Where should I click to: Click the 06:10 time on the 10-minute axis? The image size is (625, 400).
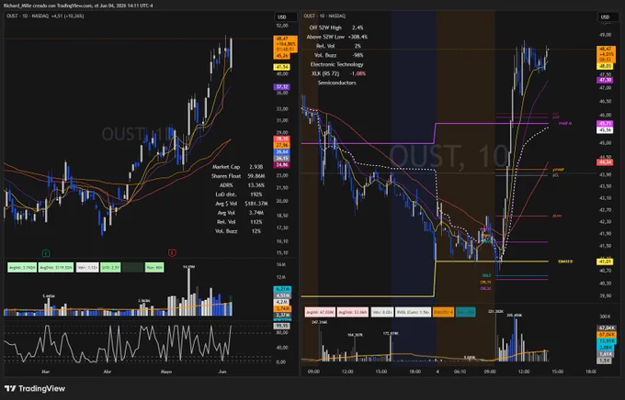(460, 372)
